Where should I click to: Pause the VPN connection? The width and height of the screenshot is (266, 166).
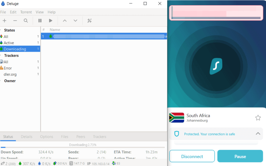[240, 156]
